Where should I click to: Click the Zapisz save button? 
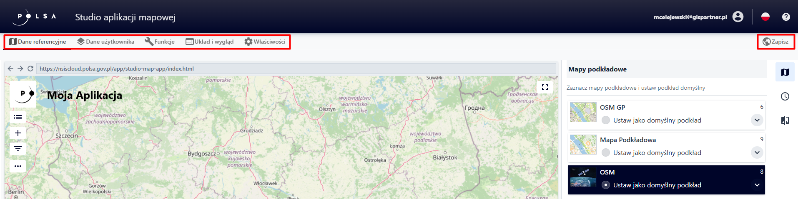tap(775, 42)
